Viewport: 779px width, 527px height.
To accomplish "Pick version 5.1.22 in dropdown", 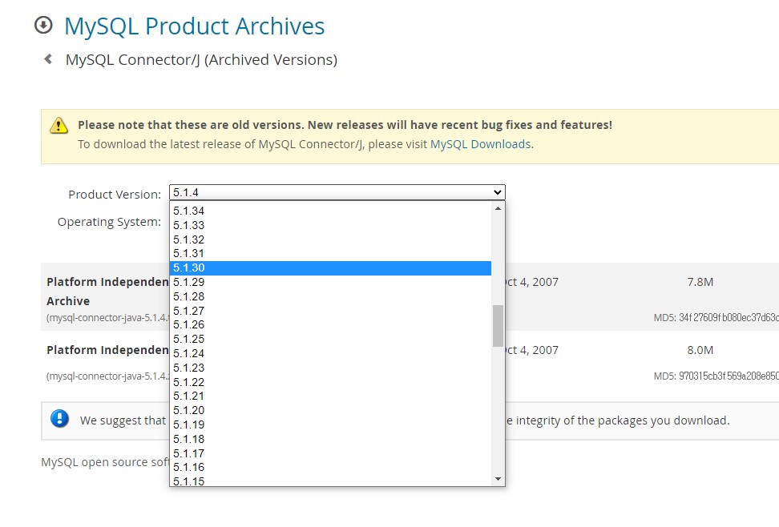I will pos(330,383).
